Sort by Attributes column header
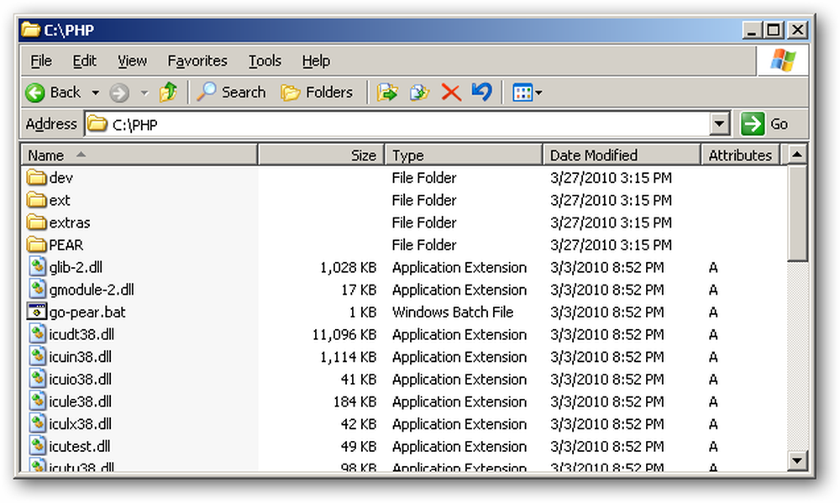The width and height of the screenshot is (840, 503). tap(740, 155)
